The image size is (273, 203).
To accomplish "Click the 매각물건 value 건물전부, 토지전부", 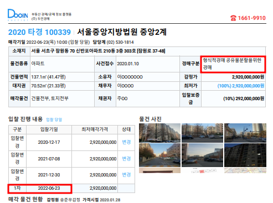I will coord(50,98).
